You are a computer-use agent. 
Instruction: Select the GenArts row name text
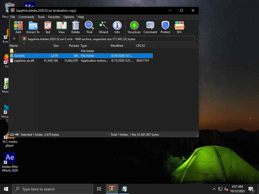(19, 56)
